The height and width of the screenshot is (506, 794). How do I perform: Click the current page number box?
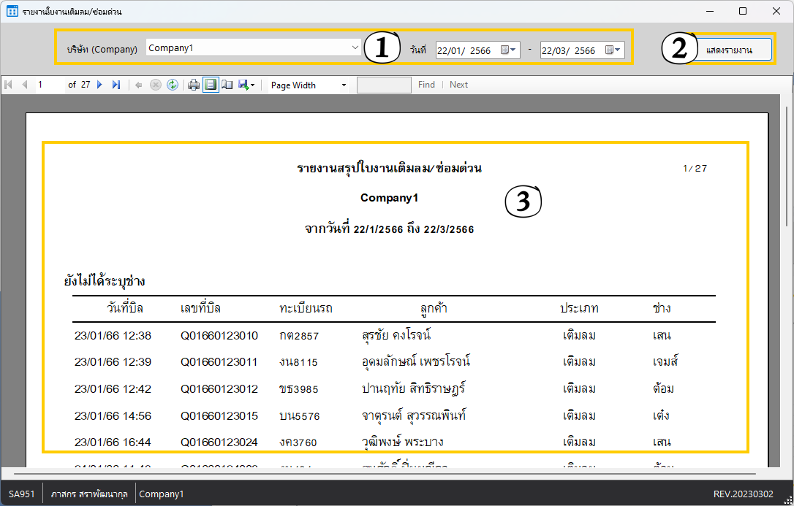[50, 85]
